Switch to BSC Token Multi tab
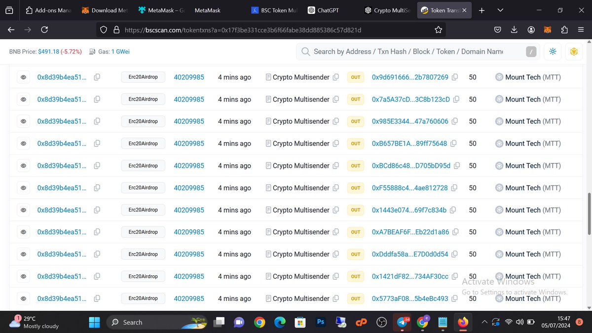 (x=274, y=10)
